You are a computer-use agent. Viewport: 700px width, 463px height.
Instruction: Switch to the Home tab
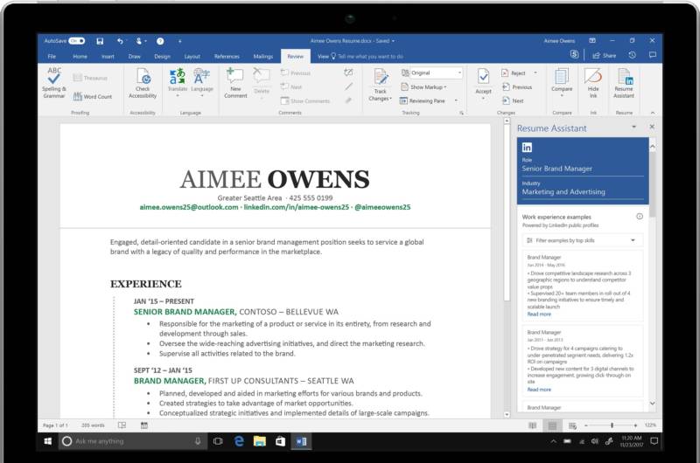click(80, 57)
